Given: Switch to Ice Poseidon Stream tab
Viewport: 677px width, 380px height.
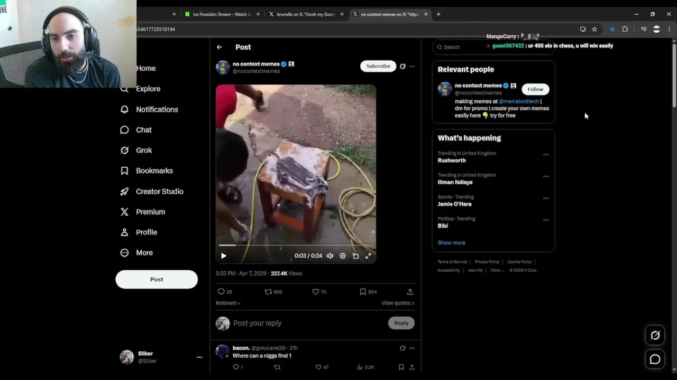Looking at the screenshot, I should (x=222, y=14).
